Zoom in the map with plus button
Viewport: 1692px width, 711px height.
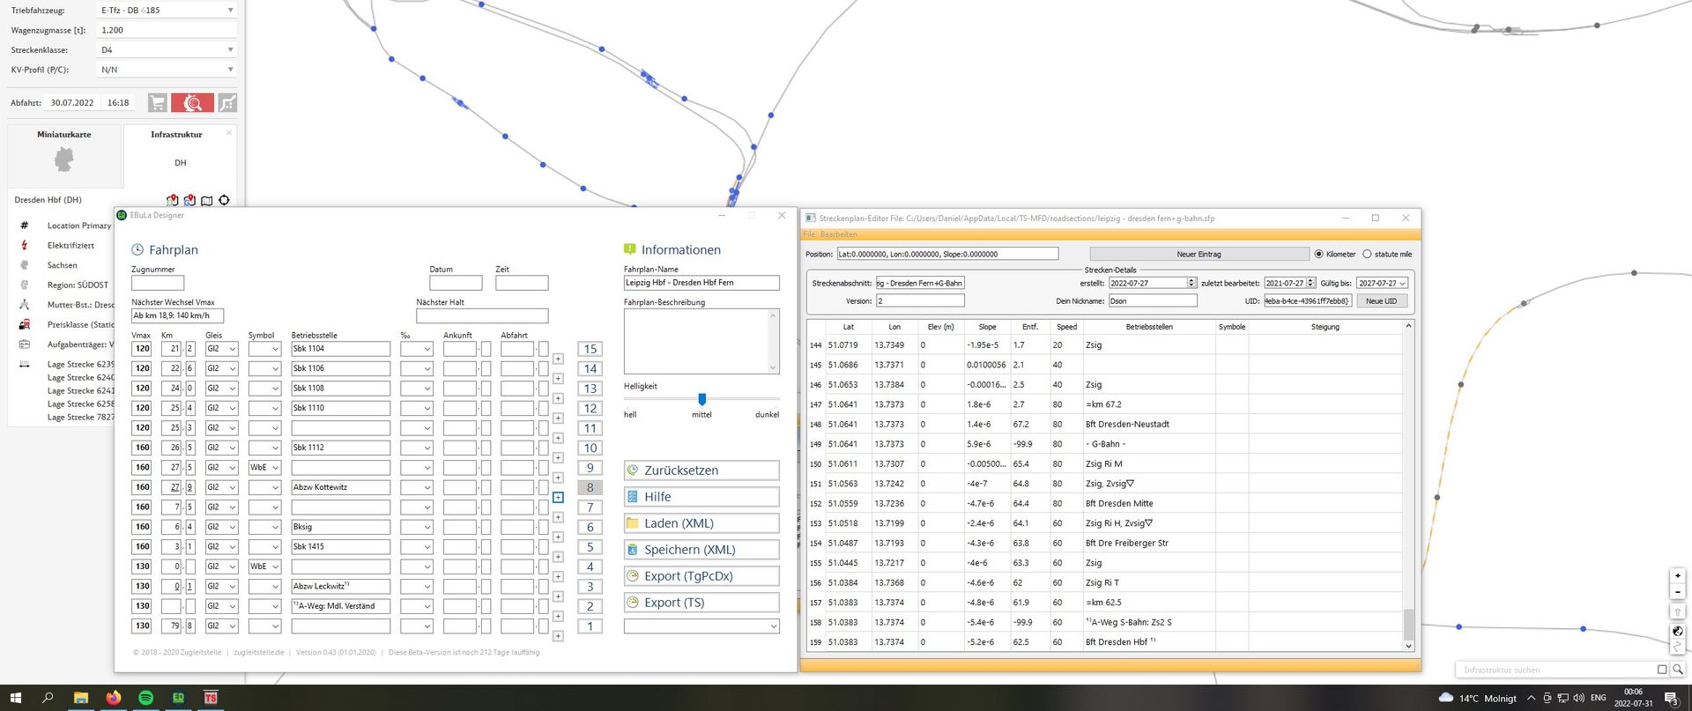tap(1677, 575)
